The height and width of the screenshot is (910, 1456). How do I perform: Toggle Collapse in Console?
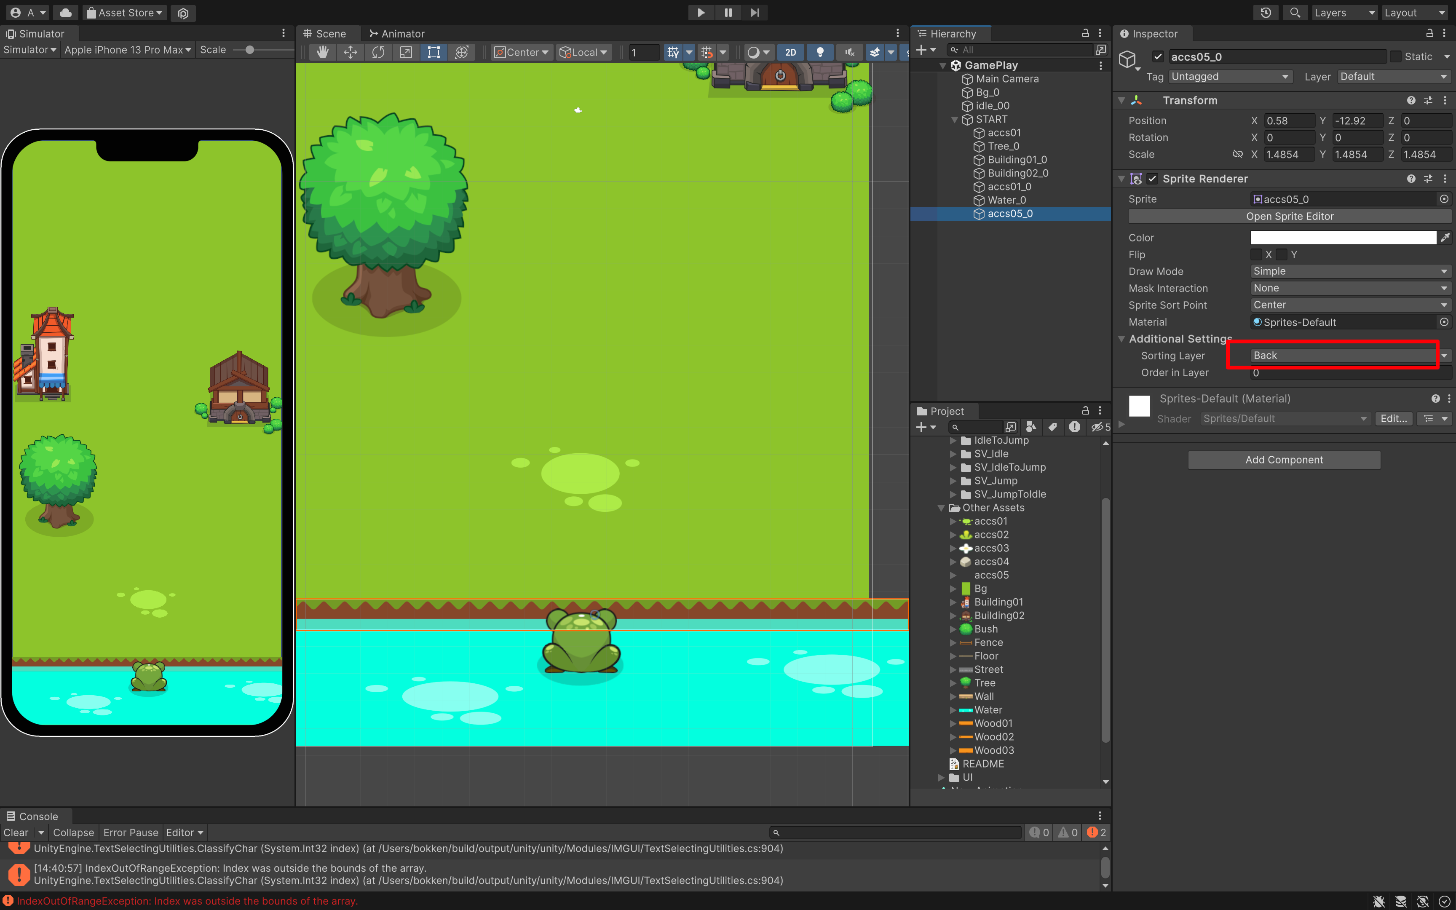[x=73, y=832]
